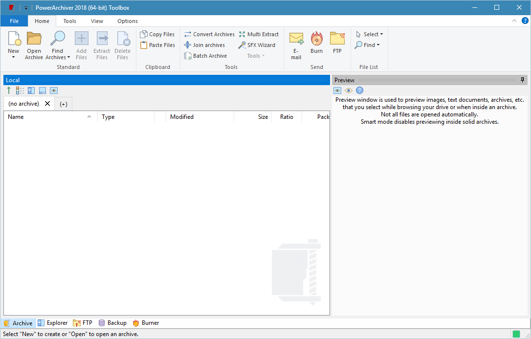Expand the Find Archives dropdown arrow
531x339 pixels.
pos(68,58)
